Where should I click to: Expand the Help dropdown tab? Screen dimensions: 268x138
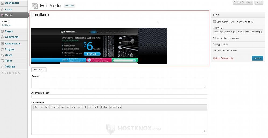tap(259, 2)
